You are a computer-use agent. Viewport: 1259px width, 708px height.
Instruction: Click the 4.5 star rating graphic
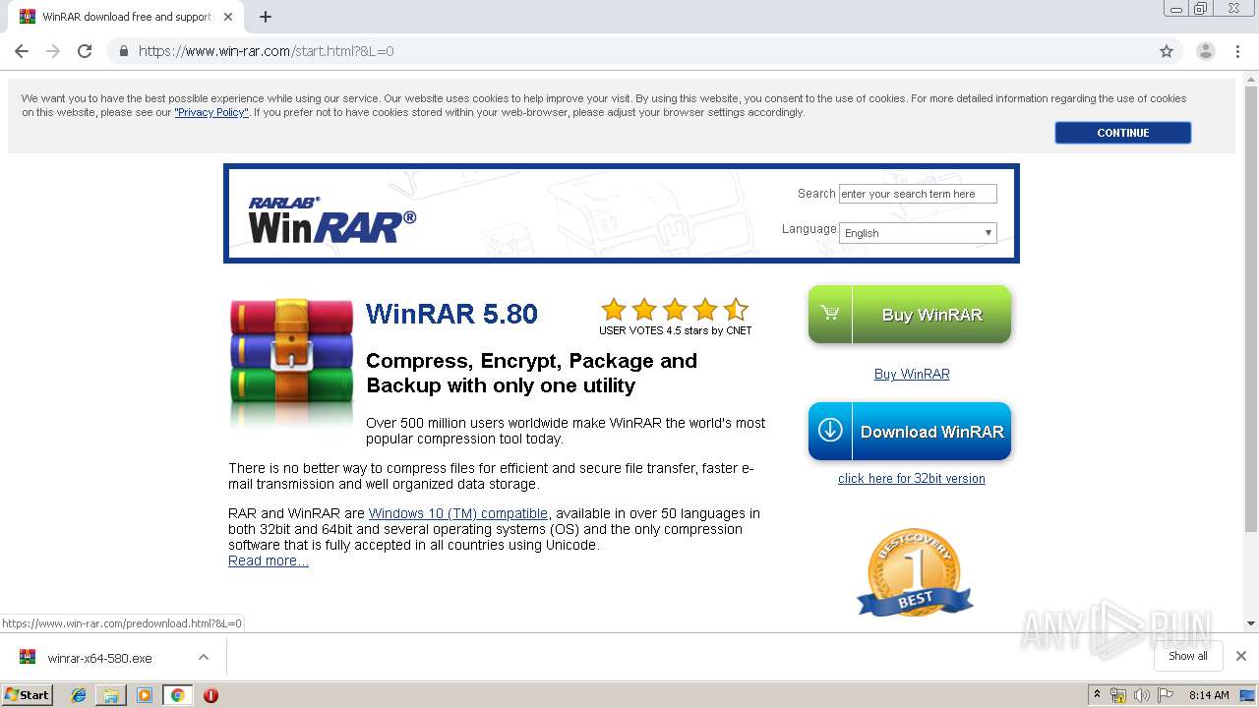coord(675,310)
